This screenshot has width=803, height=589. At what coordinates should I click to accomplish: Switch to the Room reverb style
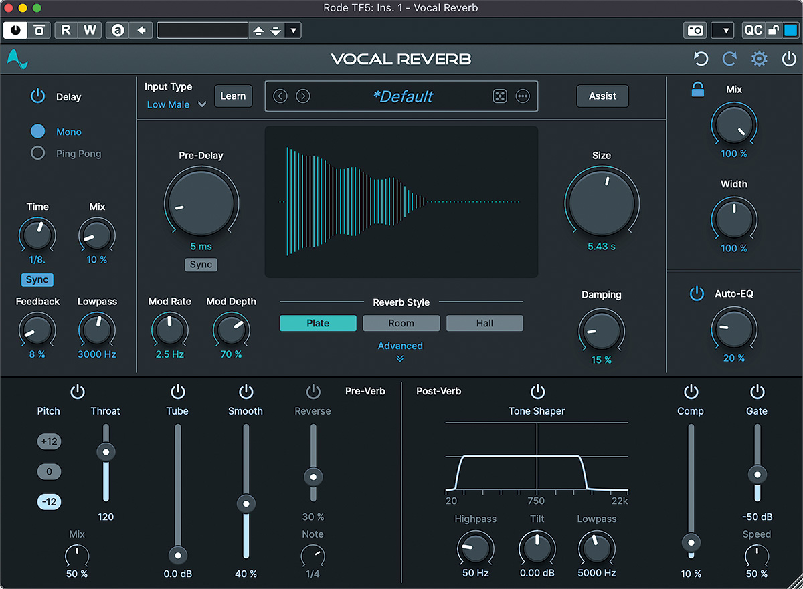pyautogui.click(x=401, y=323)
